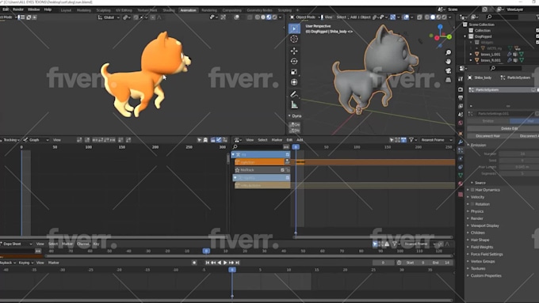This screenshot has height=303, width=539.
Task: Select the Annotate pencil tool
Action: [294, 94]
